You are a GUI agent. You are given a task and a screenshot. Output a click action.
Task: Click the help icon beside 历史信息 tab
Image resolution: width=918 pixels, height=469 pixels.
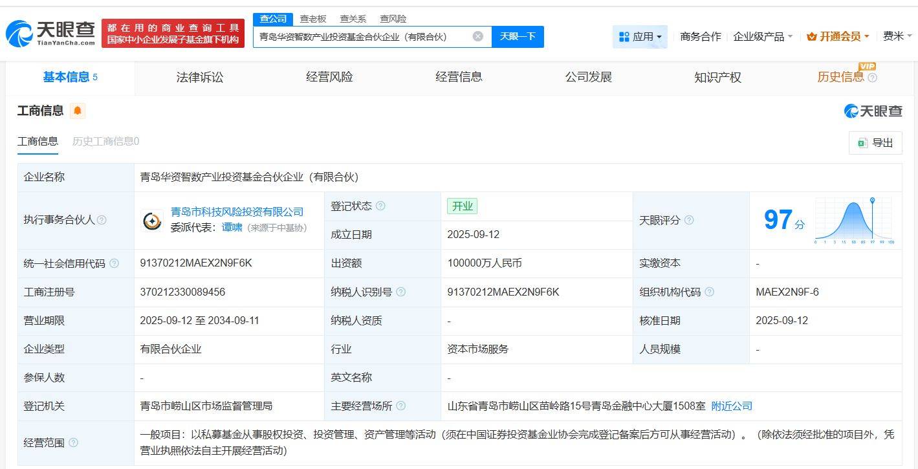pyautogui.click(x=873, y=78)
